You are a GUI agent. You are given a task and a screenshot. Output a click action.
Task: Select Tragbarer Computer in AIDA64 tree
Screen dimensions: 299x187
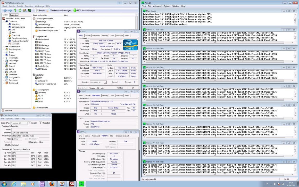pos(20,41)
